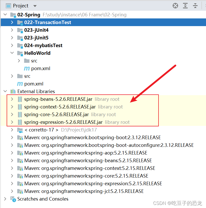Click the Maven library icon for spring-boot:2.3.12

coord(20,138)
